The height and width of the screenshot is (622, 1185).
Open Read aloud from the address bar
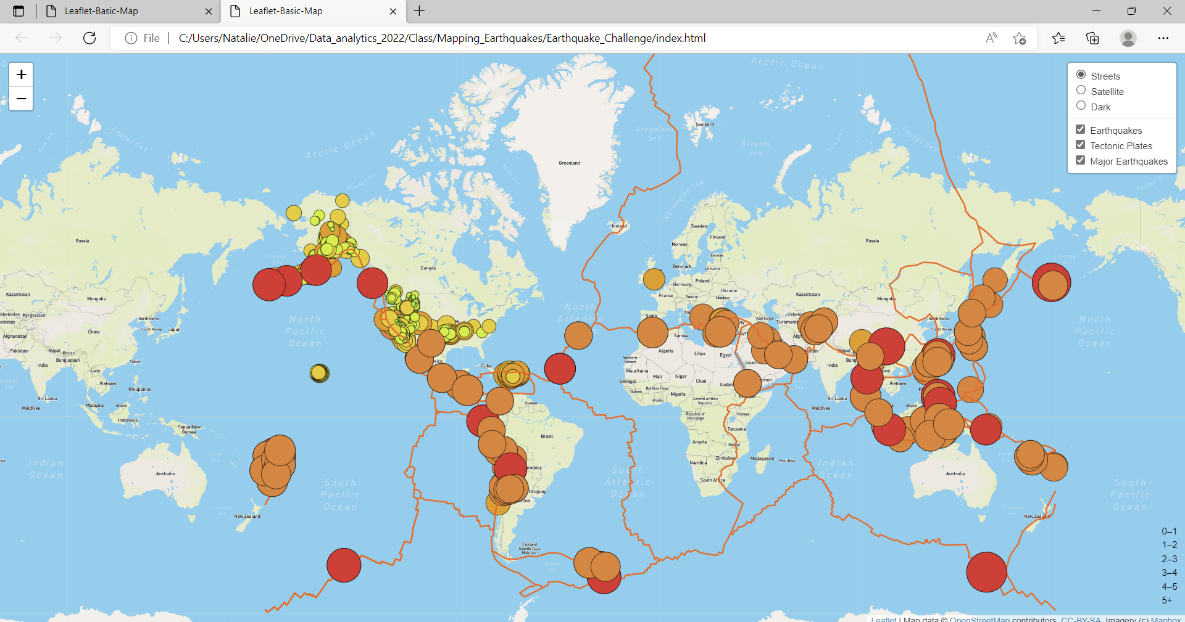tap(991, 38)
